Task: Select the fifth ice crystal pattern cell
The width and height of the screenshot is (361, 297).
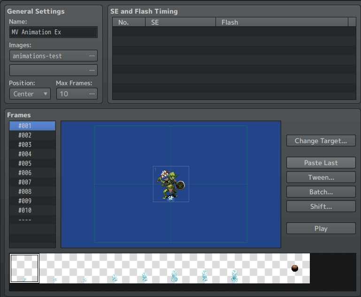Action: [145, 268]
